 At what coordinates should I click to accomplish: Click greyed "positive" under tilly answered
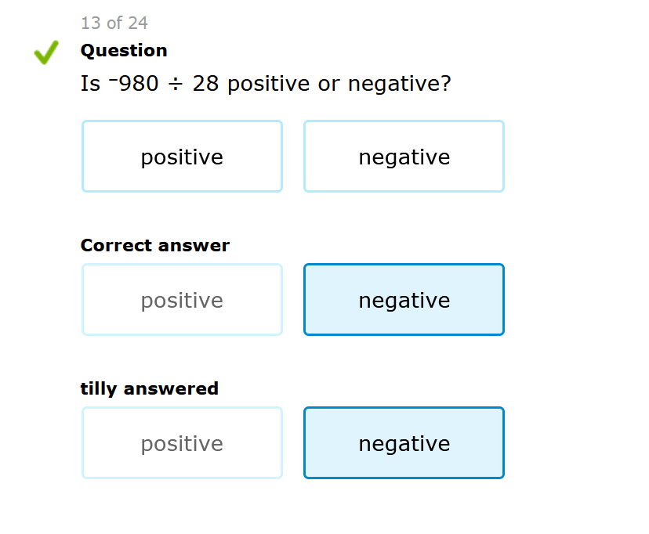point(182,443)
